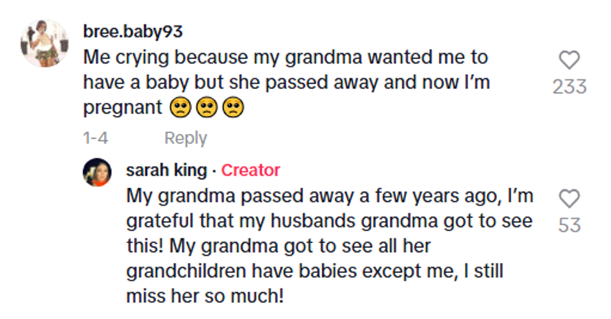Click the red Creator badge
Image resolution: width=611 pixels, height=319 pixels.
(x=251, y=170)
